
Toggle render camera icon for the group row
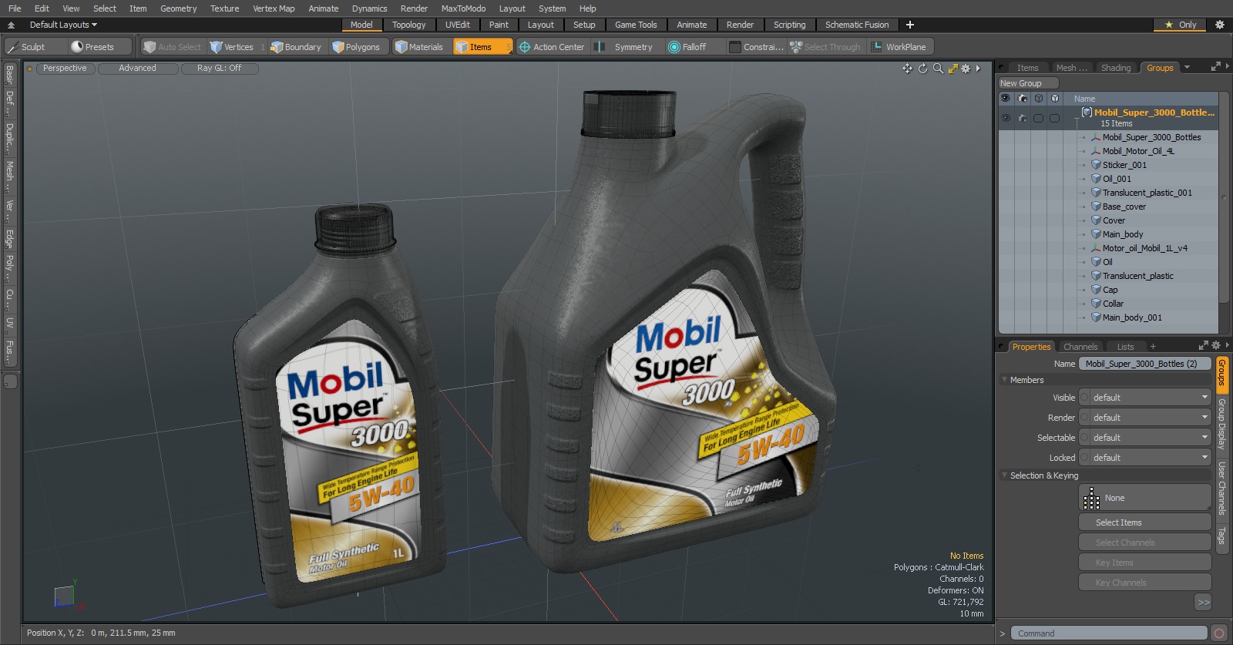coord(1023,118)
